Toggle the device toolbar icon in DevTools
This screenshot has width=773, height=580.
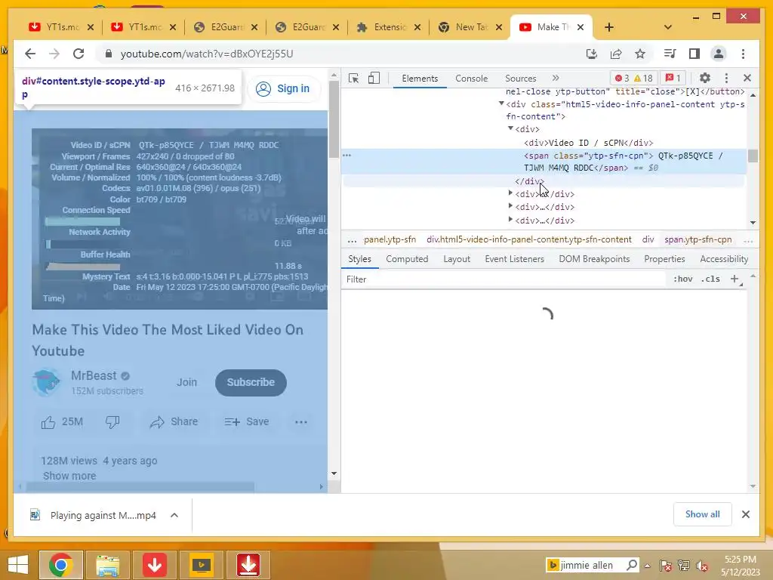(374, 78)
